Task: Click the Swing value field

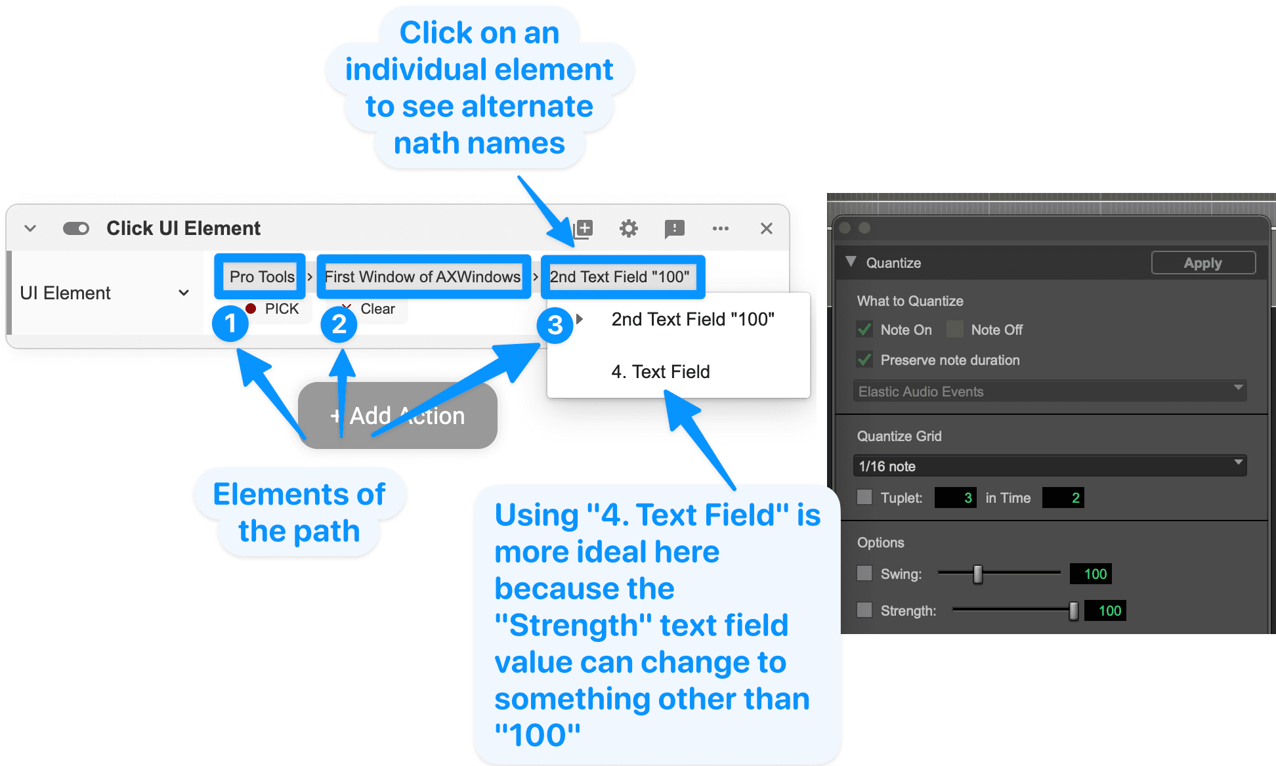Action: 1091,574
